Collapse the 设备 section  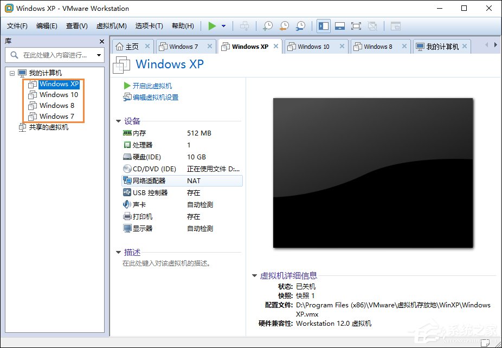118,121
